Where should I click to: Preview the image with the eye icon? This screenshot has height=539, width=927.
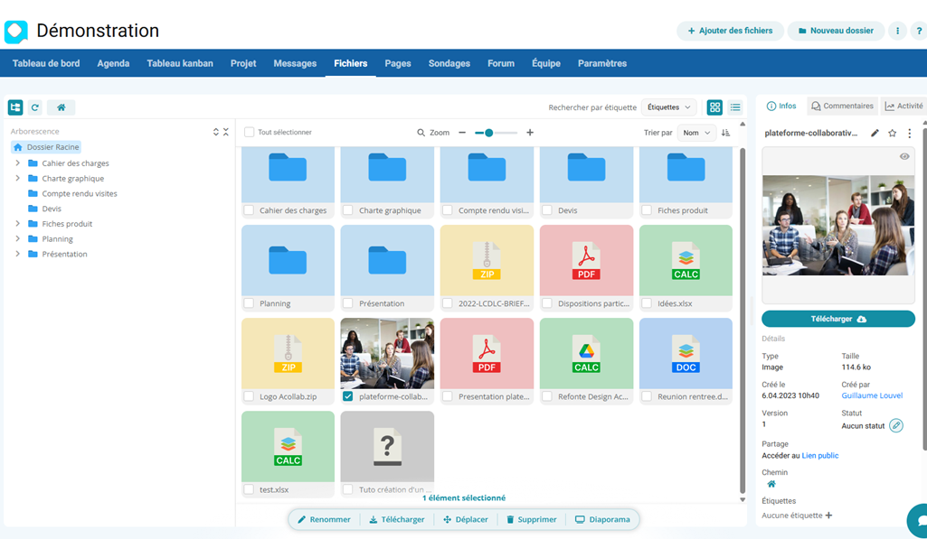pyautogui.click(x=903, y=155)
